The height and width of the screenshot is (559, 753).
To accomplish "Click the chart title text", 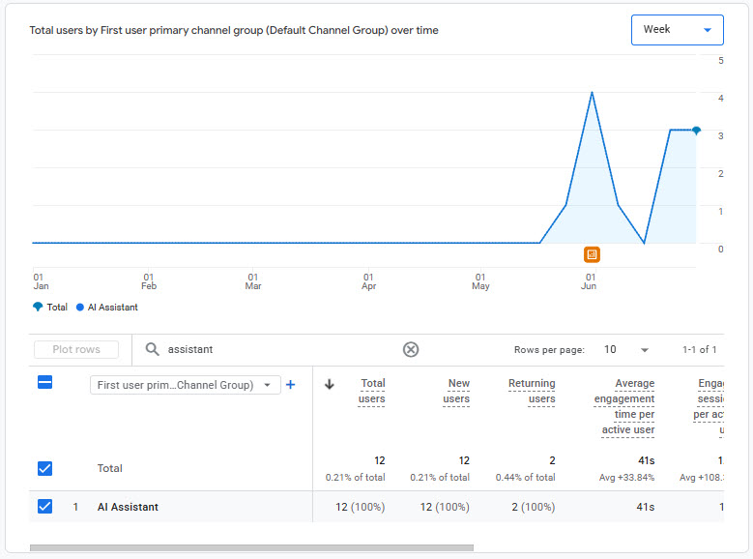I will click(234, 30).
